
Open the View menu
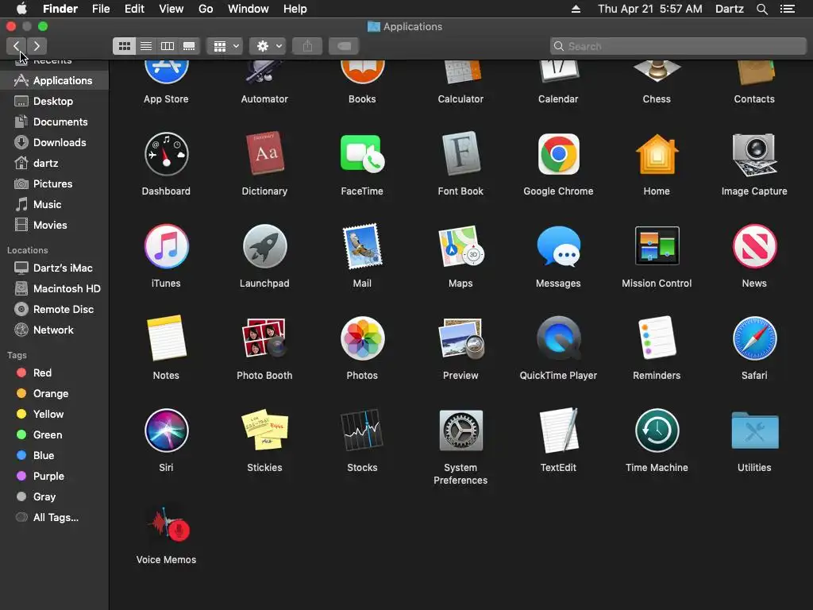[171, 9]
